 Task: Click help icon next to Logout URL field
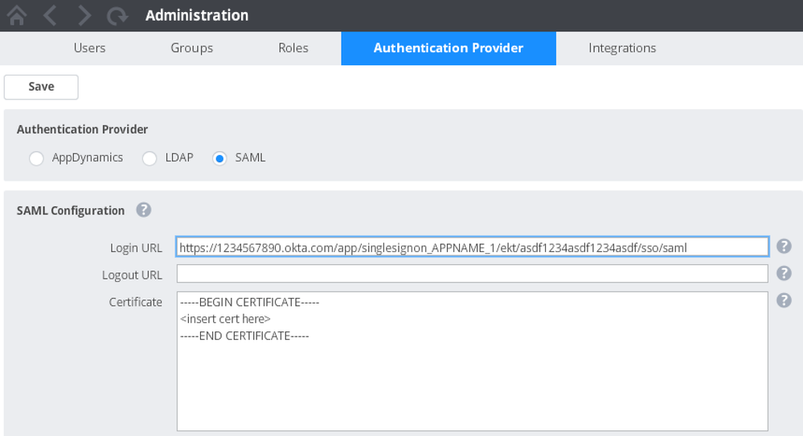tap(784, 274)
